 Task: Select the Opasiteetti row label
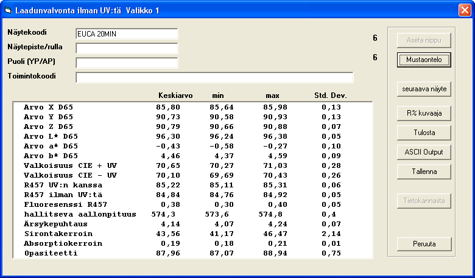click(51, 253)
